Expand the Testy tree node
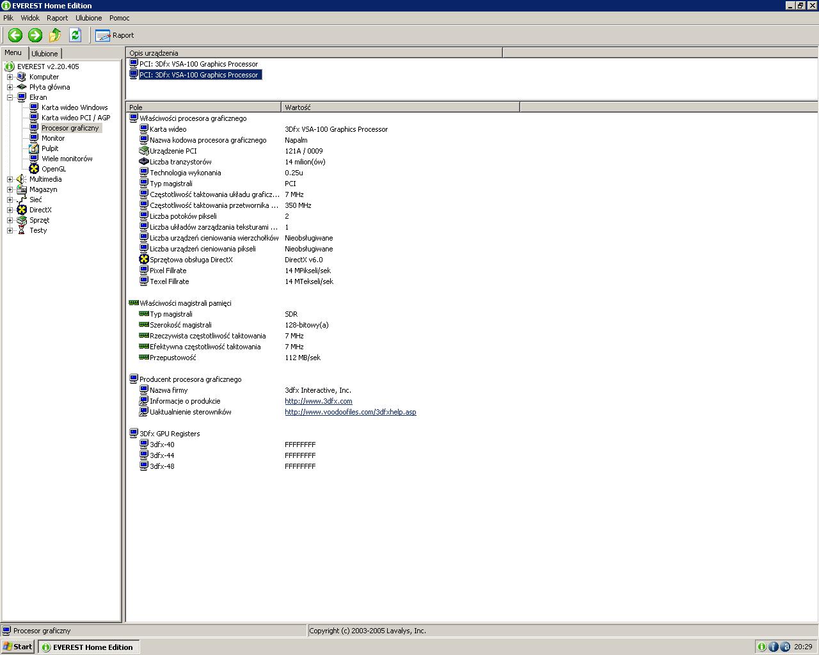Screen dimensions: 819x655 coord(10,230)
